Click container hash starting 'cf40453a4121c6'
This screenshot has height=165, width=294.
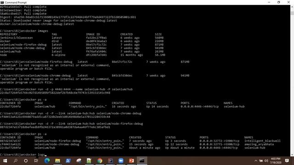(55, 117)
